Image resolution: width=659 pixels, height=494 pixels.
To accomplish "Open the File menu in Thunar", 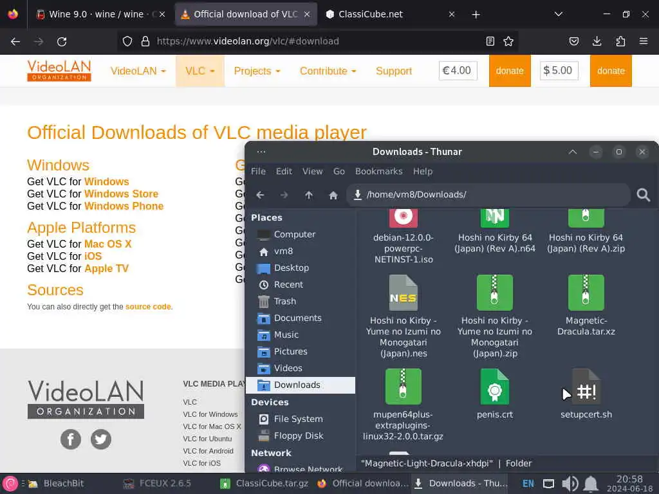I will [x=258, y=171].
